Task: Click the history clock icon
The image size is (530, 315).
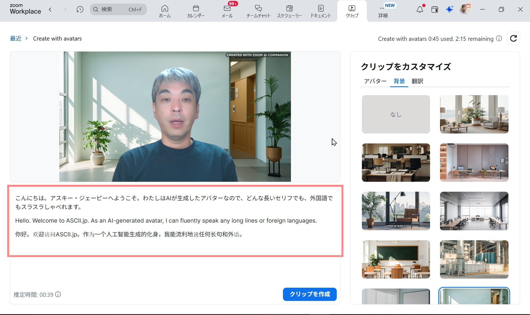Action: click(x=80, y=10)
